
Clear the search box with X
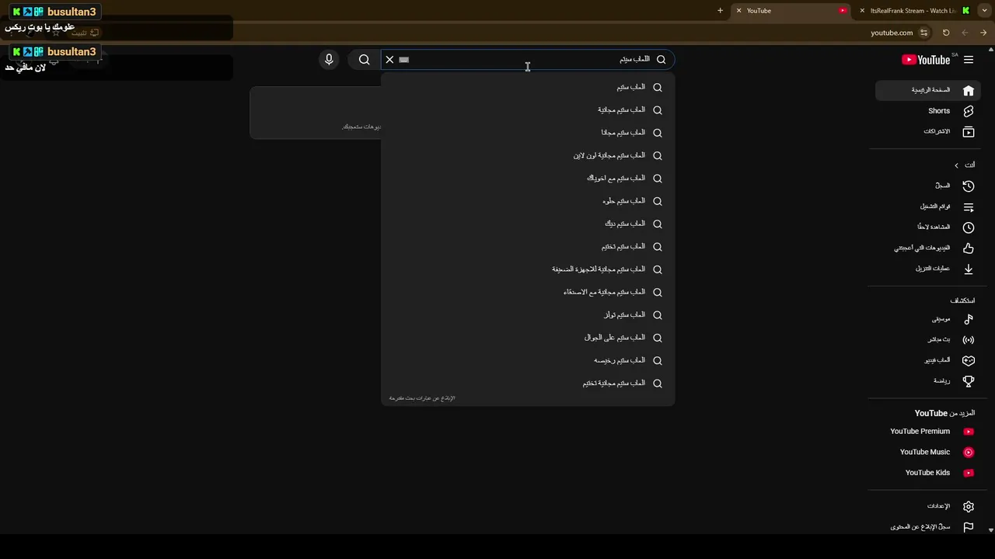(x=390, y=60)
